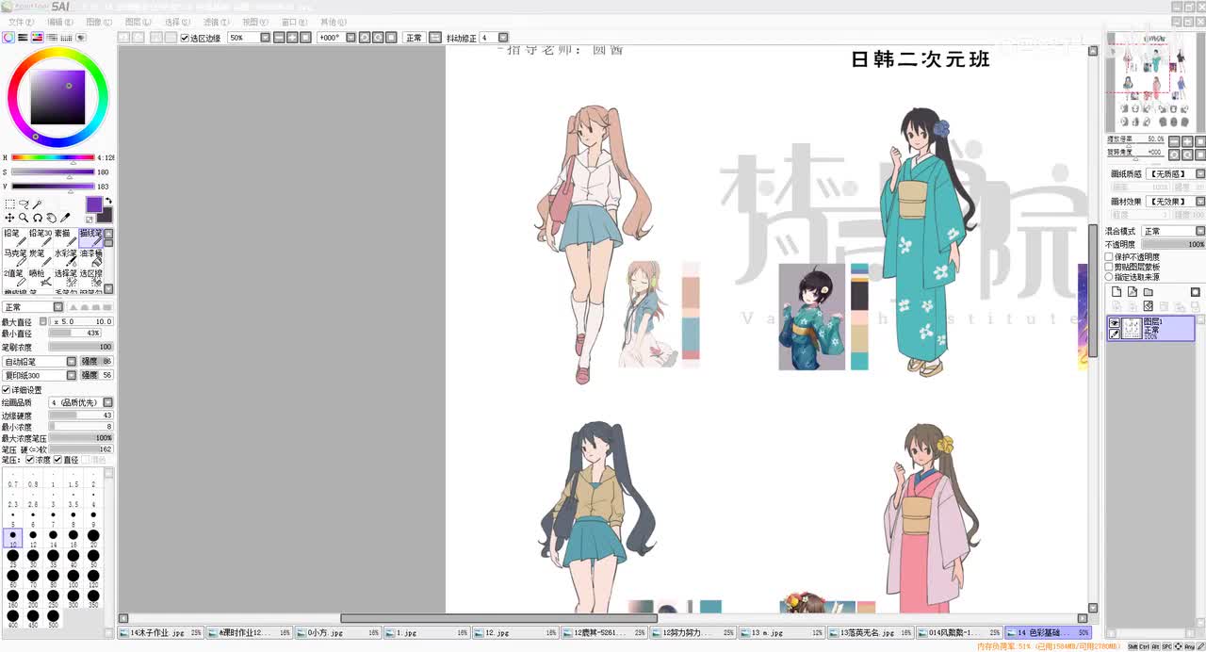Select 指定选取来源 radio option
This screenshot has height=652, width=1206.
coord(1109,277)
